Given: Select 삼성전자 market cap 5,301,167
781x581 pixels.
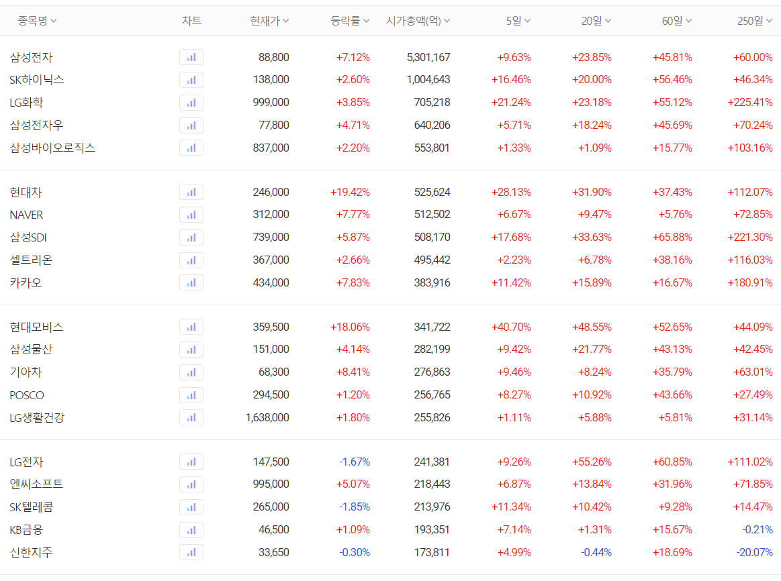Looking at the screenshot, I should [428, 57].
